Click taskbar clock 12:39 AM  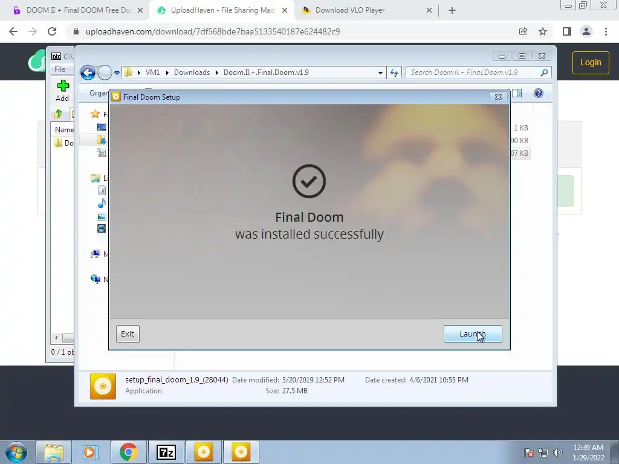(588, 448)
